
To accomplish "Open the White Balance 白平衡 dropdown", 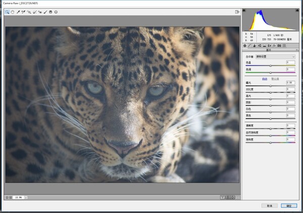I will click(x=275, y=57).
